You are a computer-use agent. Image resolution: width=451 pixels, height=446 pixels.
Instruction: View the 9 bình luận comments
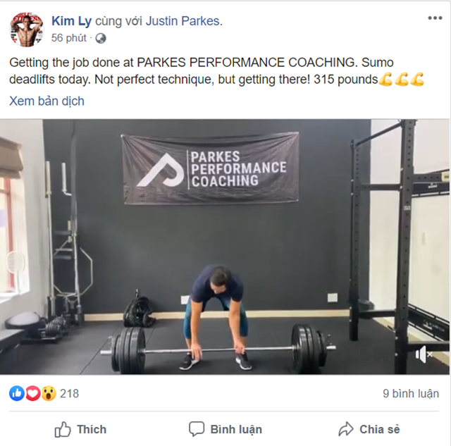[411, 393]
